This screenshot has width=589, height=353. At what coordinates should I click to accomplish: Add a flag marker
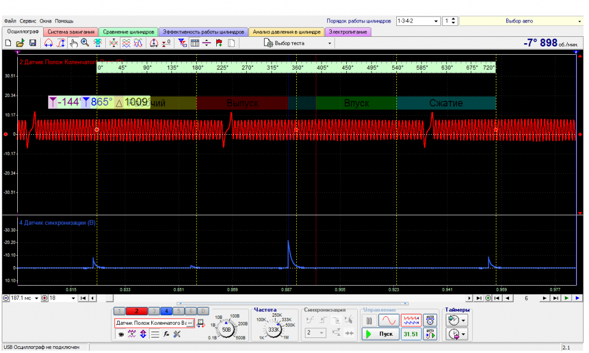click(x=219, y=43)
